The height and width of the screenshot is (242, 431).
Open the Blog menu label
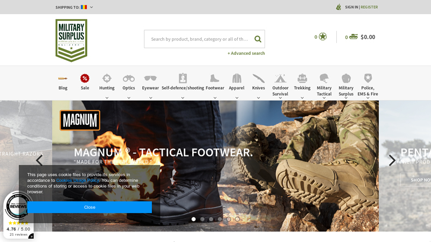coord(62,88)
